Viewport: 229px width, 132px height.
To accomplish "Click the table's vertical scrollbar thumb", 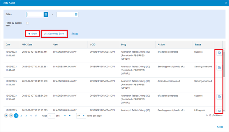I will pyautogui.click(x=224, y=64).
